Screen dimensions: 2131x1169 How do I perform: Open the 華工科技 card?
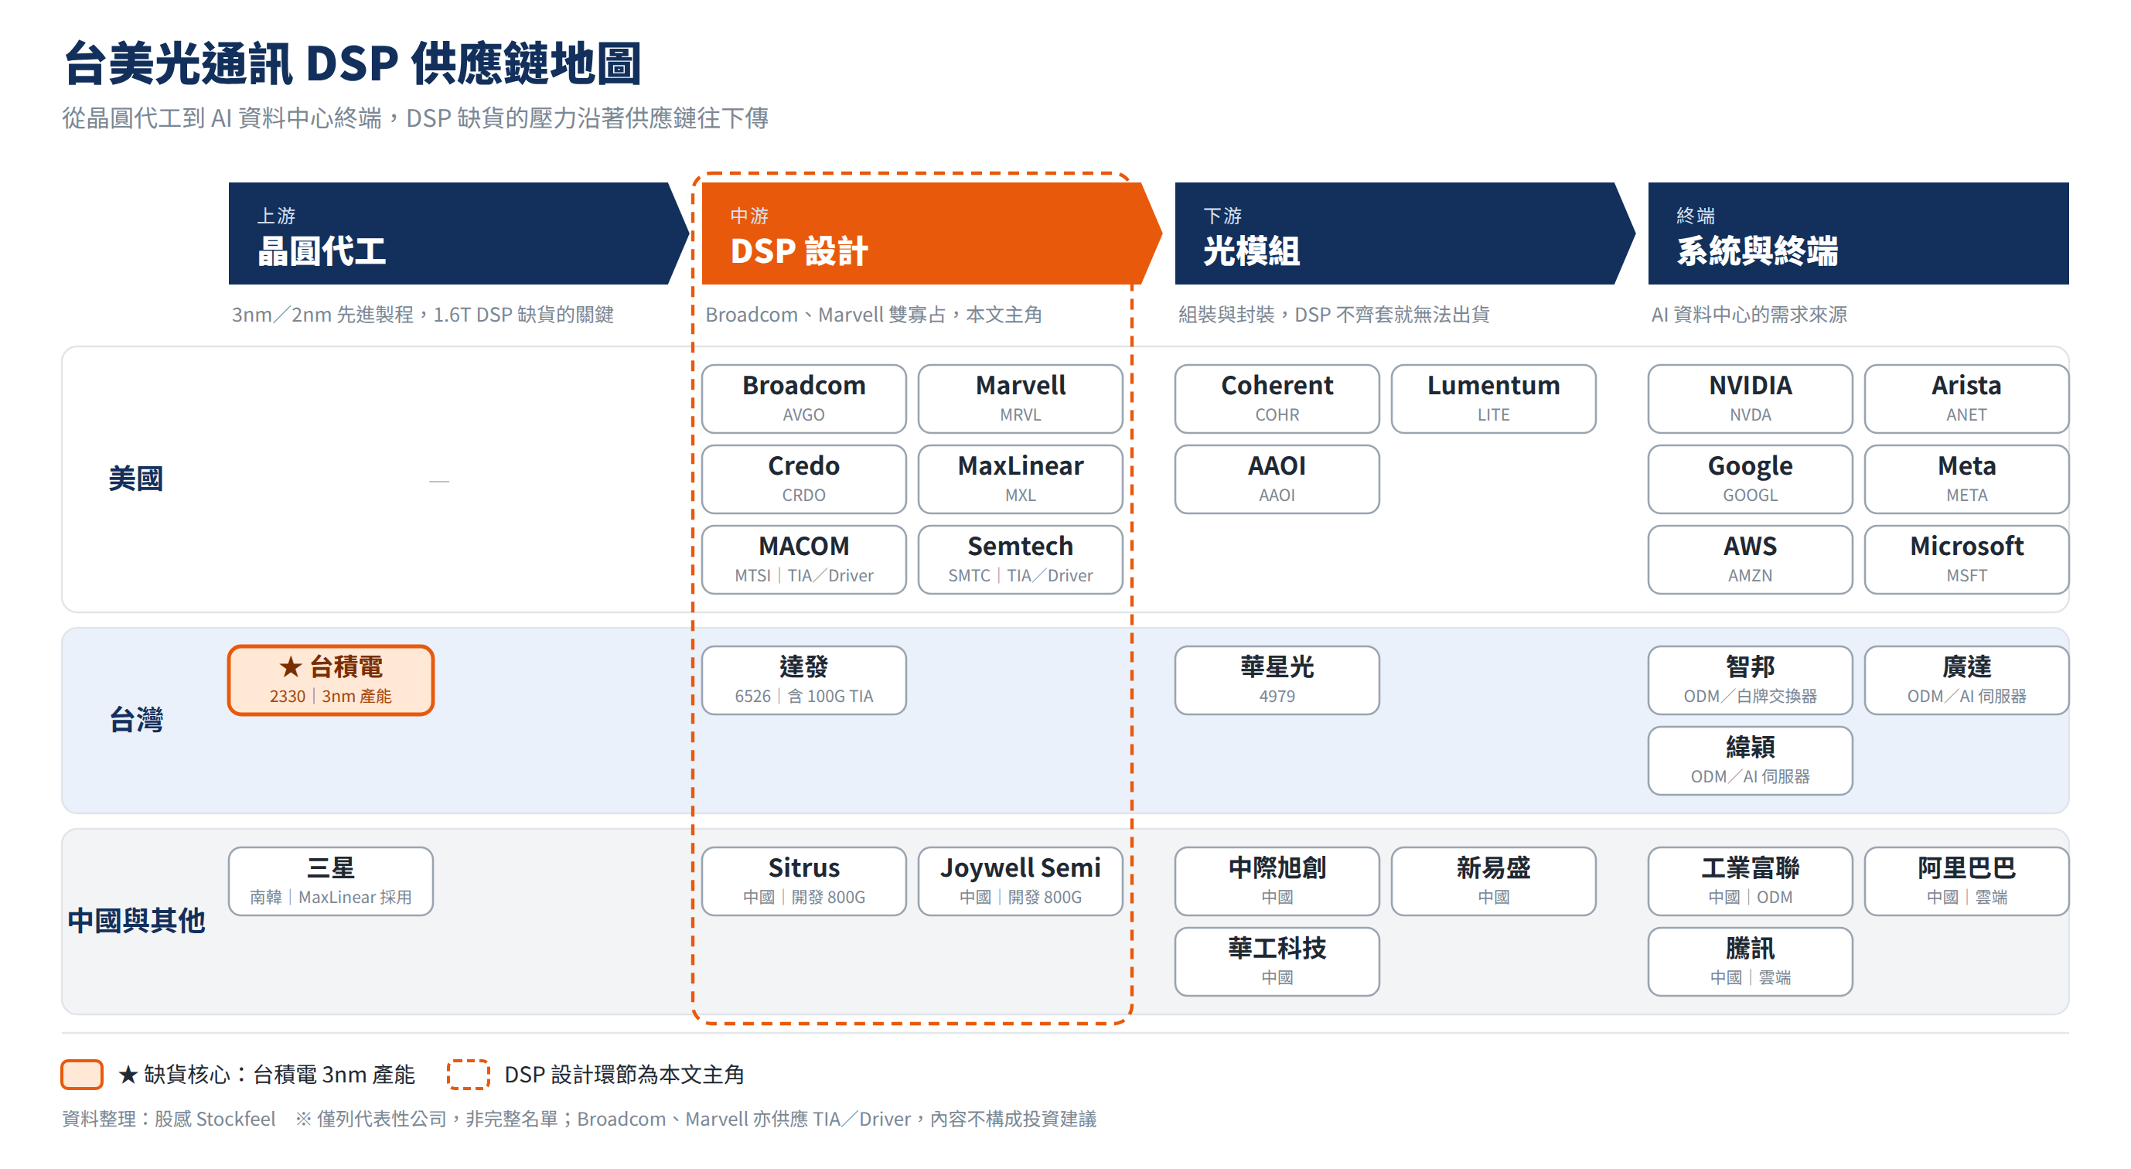1277,961
